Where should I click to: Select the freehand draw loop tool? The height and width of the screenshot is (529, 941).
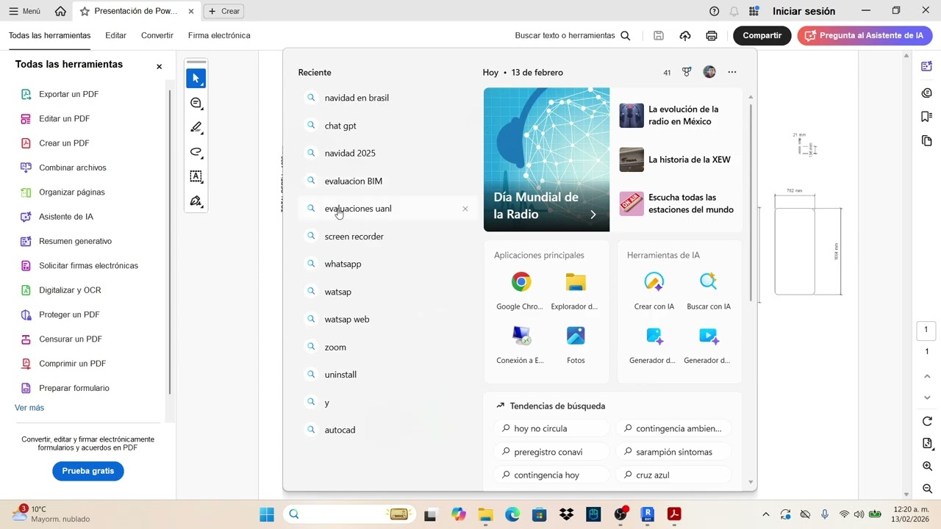click(196, 152)
